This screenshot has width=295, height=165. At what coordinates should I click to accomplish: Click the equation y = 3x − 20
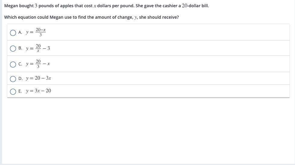pyautogui.click(x=38, y=91)
